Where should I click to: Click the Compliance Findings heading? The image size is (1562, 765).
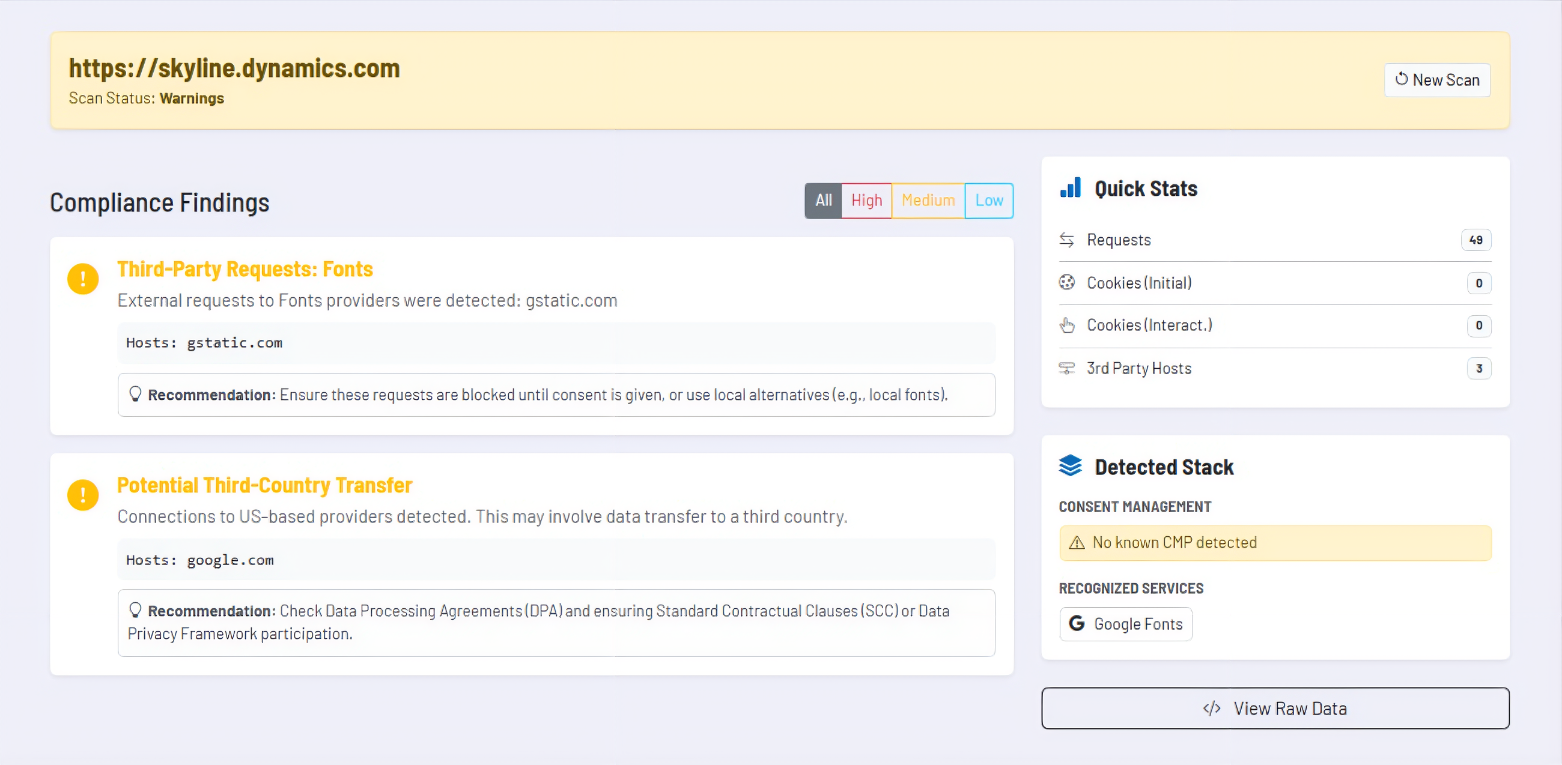[x=159, y=202]
